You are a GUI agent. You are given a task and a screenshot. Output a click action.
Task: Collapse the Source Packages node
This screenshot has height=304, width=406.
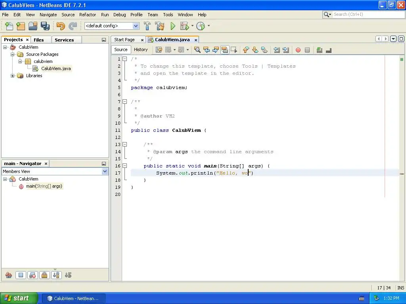click(x=12, y=54)
